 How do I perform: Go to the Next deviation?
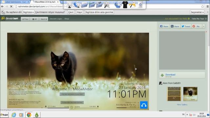(x=44, y=19)
